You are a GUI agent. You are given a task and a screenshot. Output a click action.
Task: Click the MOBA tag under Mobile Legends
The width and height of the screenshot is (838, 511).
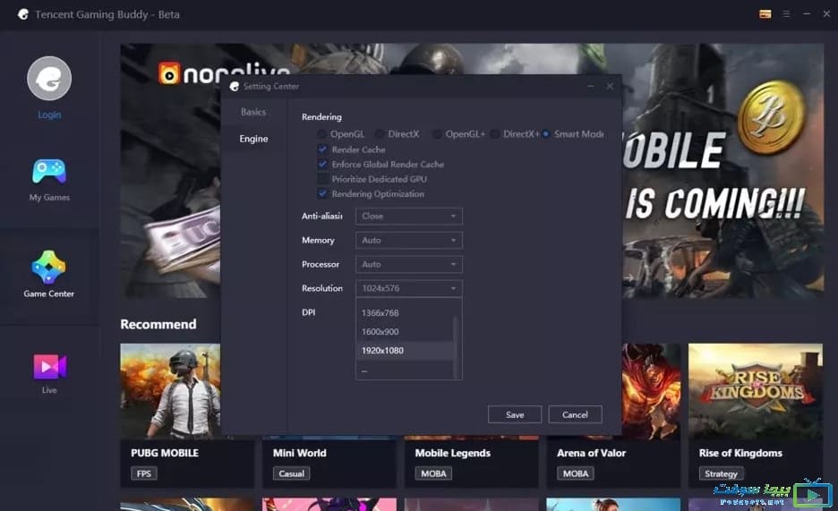click(433, 473)
